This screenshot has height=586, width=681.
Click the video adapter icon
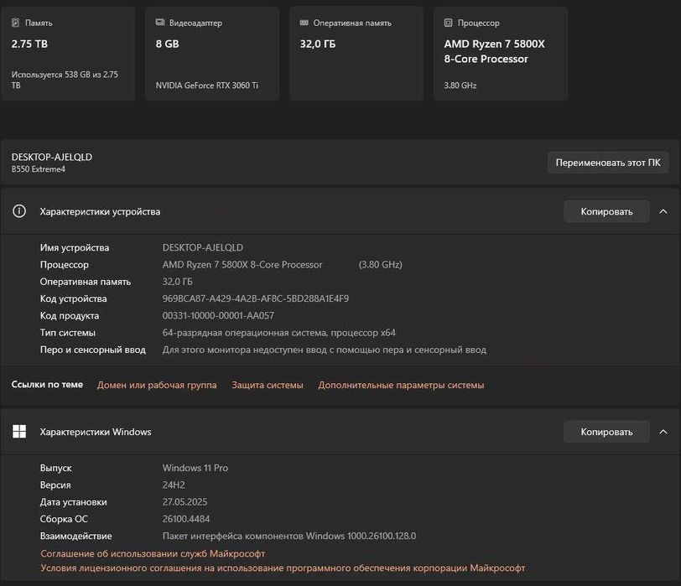pos(160,23)
